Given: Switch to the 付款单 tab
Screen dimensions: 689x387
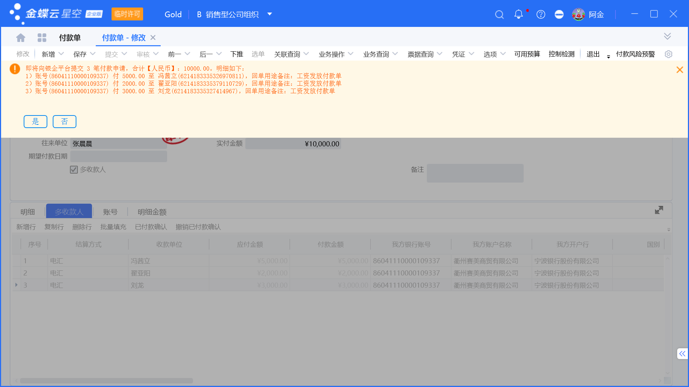Looking at the screenshot, I should coord(70,38).
